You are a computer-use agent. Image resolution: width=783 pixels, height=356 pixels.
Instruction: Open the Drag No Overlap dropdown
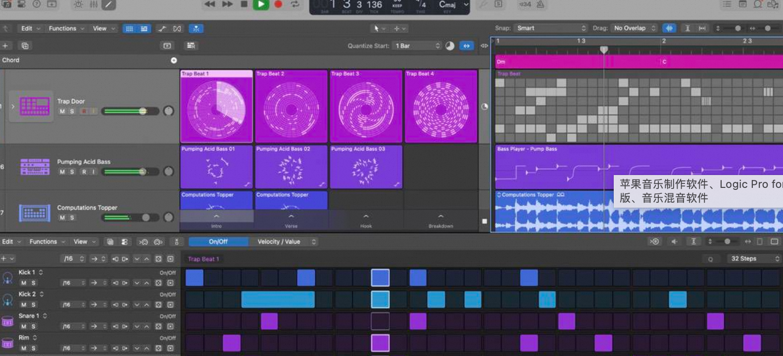pos(634,28)
